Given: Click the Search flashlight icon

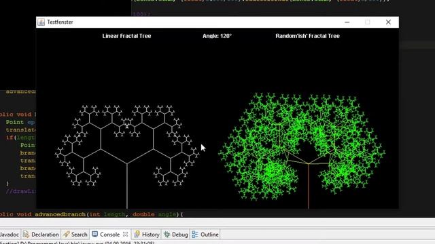Looking at the screenshot, I should [66, 234].
